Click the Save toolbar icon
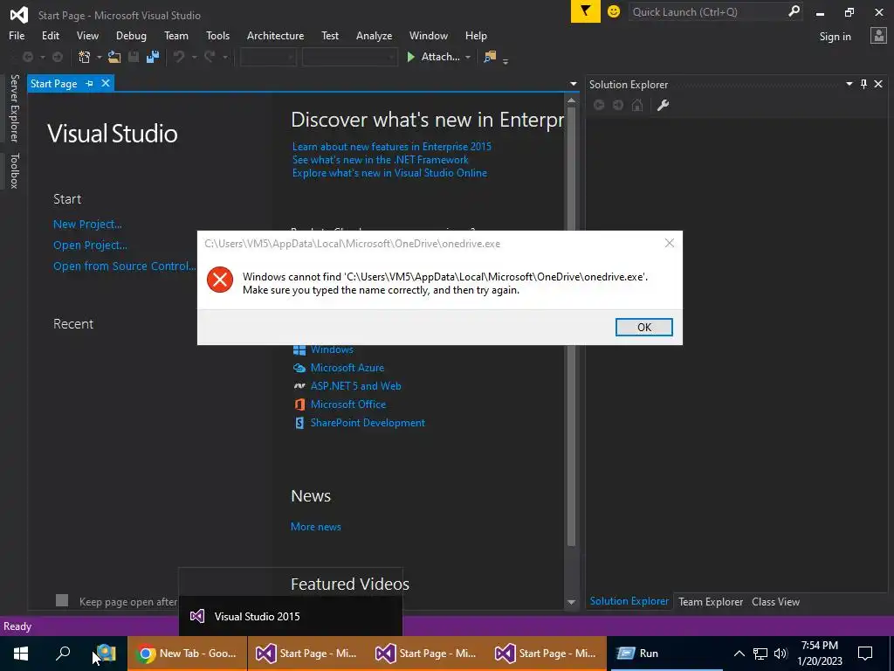The height and width of the screenshot is (671, 894). point(134,57)
